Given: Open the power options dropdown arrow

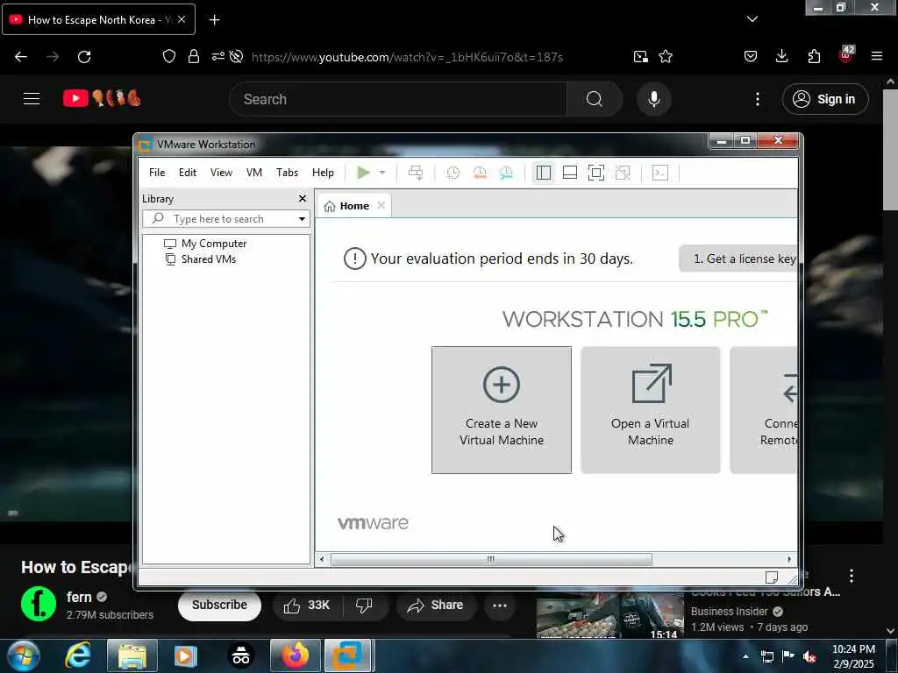Looking at the screenshot, I should (382, 173).
